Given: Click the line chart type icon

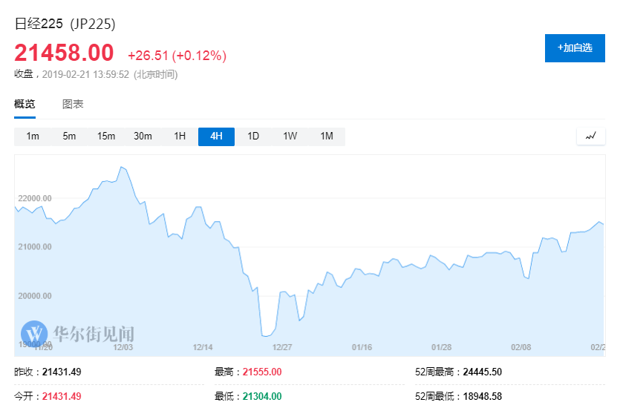Looking at the screenshot, I should click(x=591, y=136).
